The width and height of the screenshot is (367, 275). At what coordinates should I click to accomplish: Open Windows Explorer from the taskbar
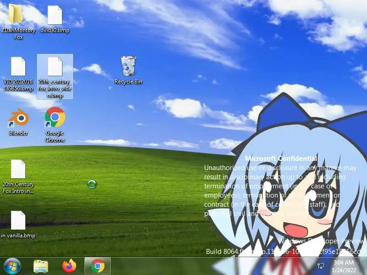click(x=41, y=266)
